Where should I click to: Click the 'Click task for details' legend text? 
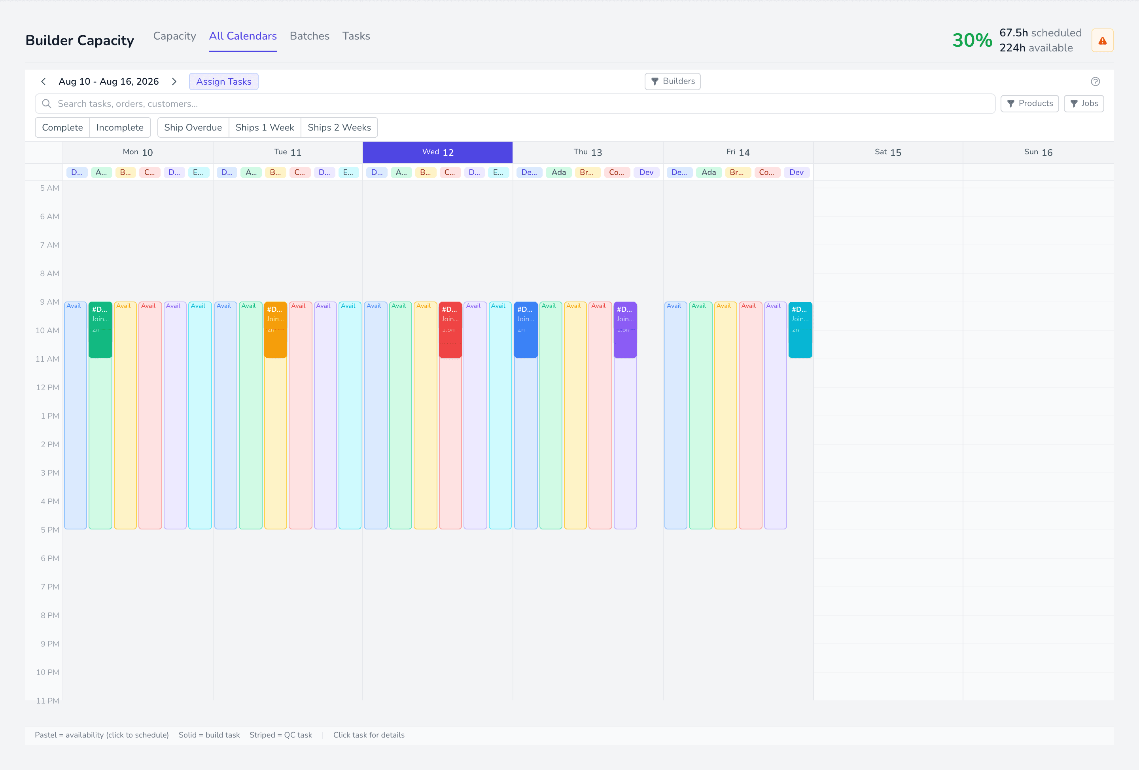tap(369, 735)
